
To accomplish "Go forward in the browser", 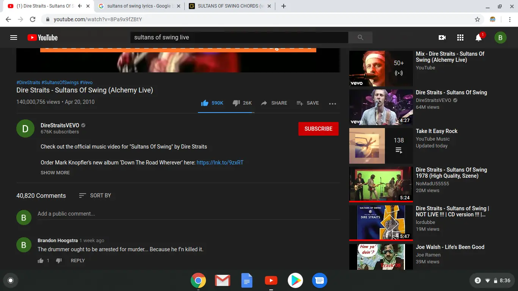I will [20, 19].
